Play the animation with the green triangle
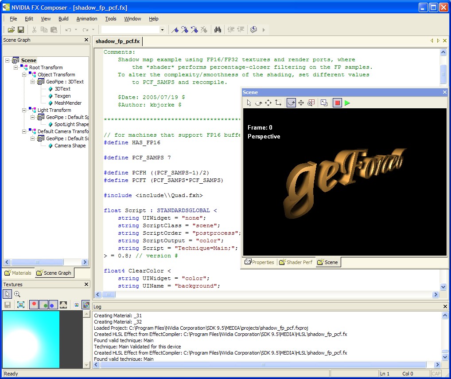 tap(347, 103)
